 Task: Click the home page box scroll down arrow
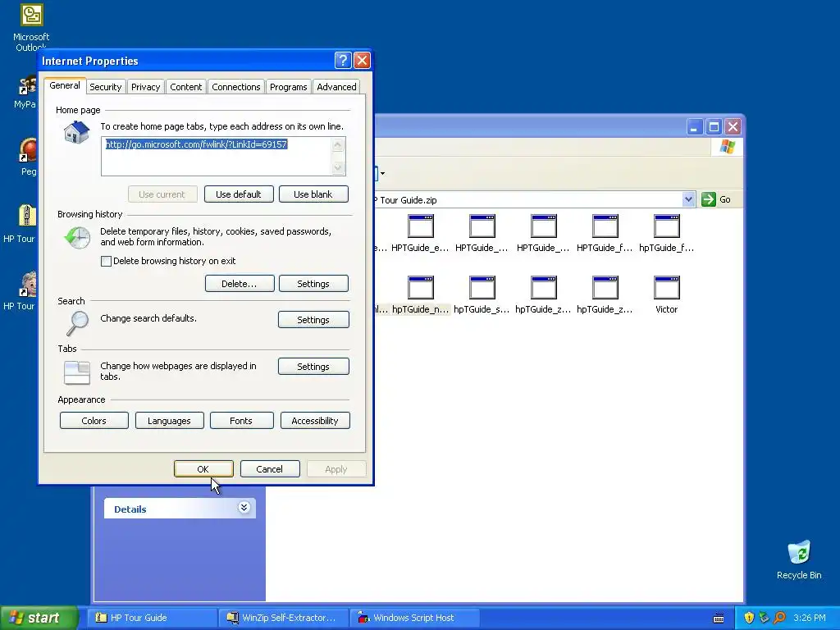click(x=338, y=167)
